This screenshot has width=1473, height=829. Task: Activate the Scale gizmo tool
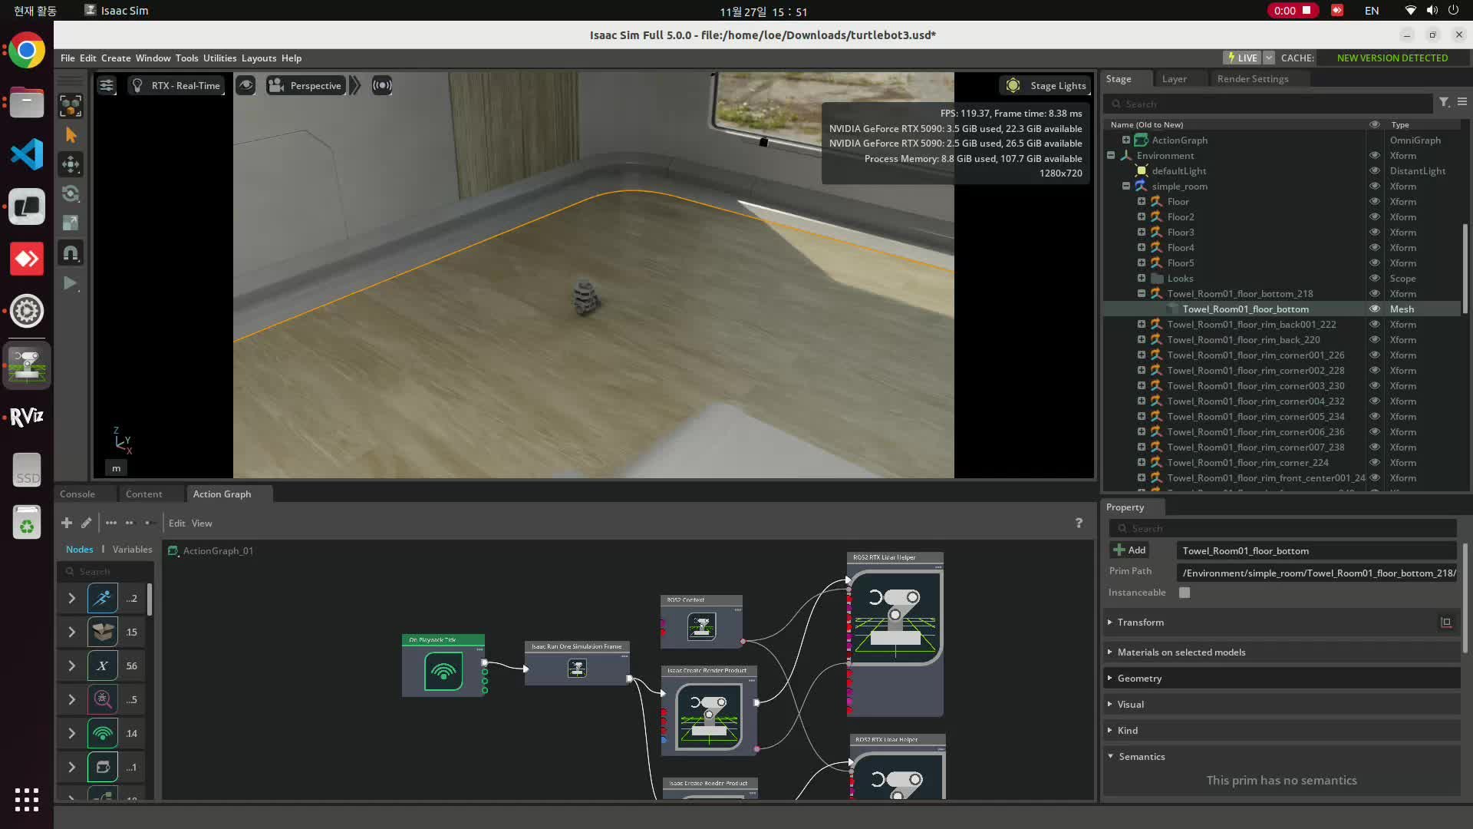71,223
